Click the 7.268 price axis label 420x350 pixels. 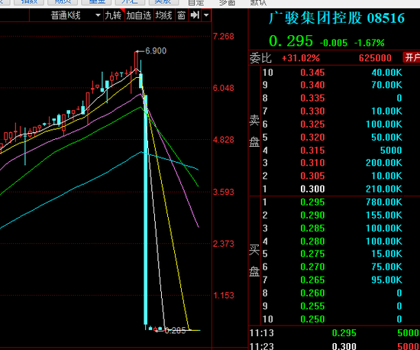[x=224, y=36]
